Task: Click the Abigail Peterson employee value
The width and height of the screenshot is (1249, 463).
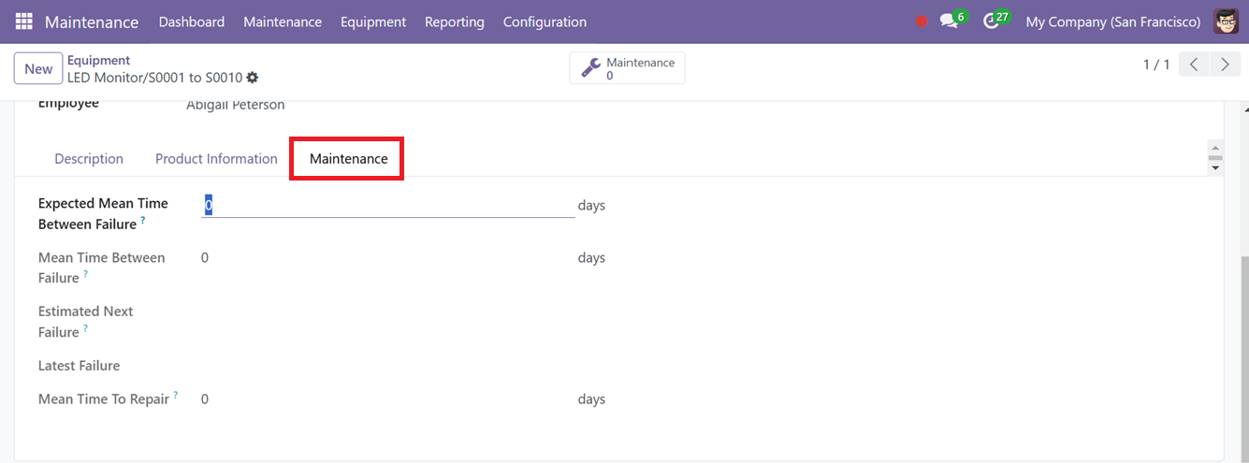Action: point(236,105)
